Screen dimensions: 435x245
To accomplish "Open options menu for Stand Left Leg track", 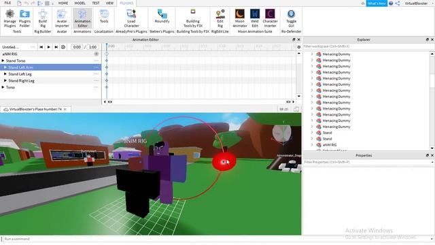I will coord(97,74).
